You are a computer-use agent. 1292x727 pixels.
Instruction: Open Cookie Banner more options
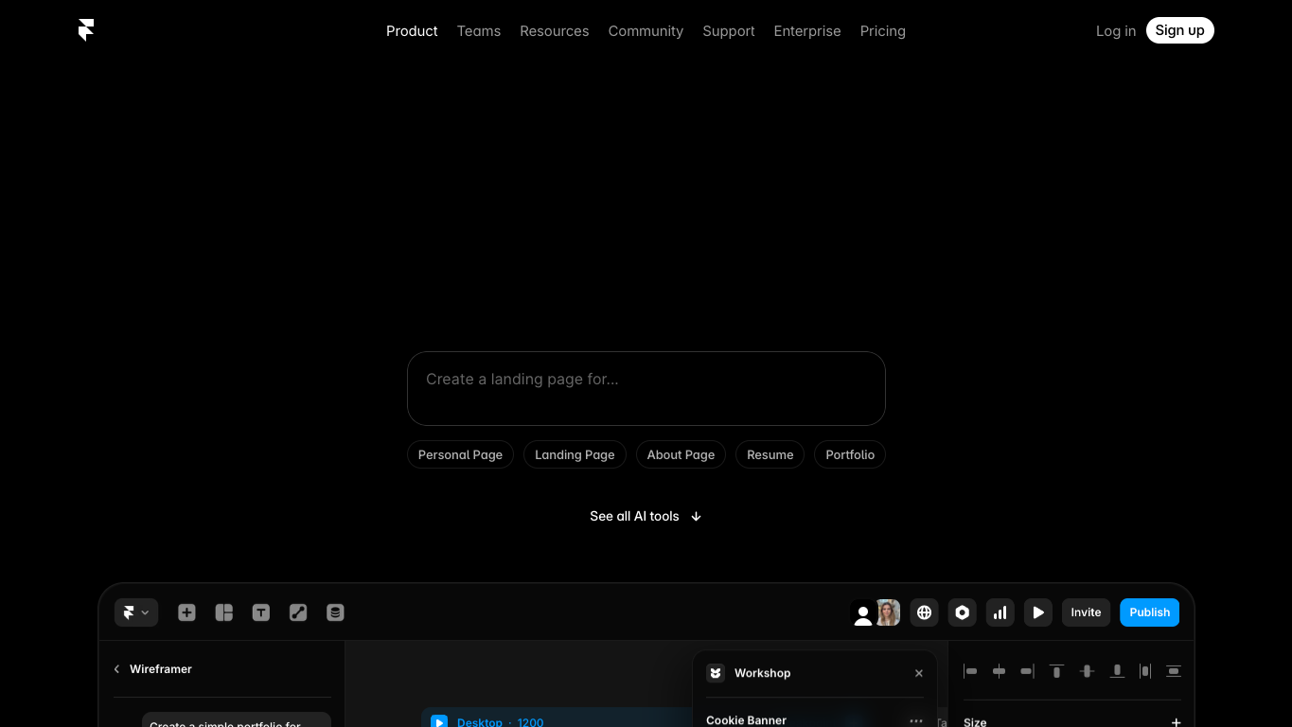click(916, 720)
